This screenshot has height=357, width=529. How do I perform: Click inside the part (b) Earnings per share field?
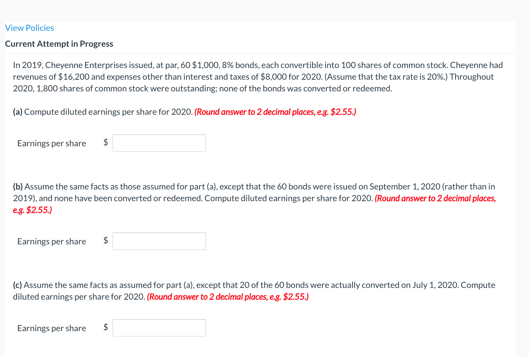[x=159, y=241]
